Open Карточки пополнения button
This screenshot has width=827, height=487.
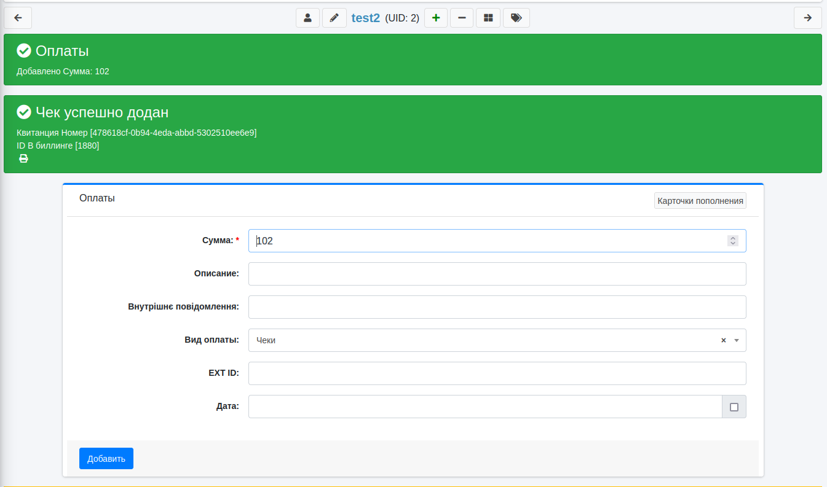pyautogui.click(x=700, y=201)
